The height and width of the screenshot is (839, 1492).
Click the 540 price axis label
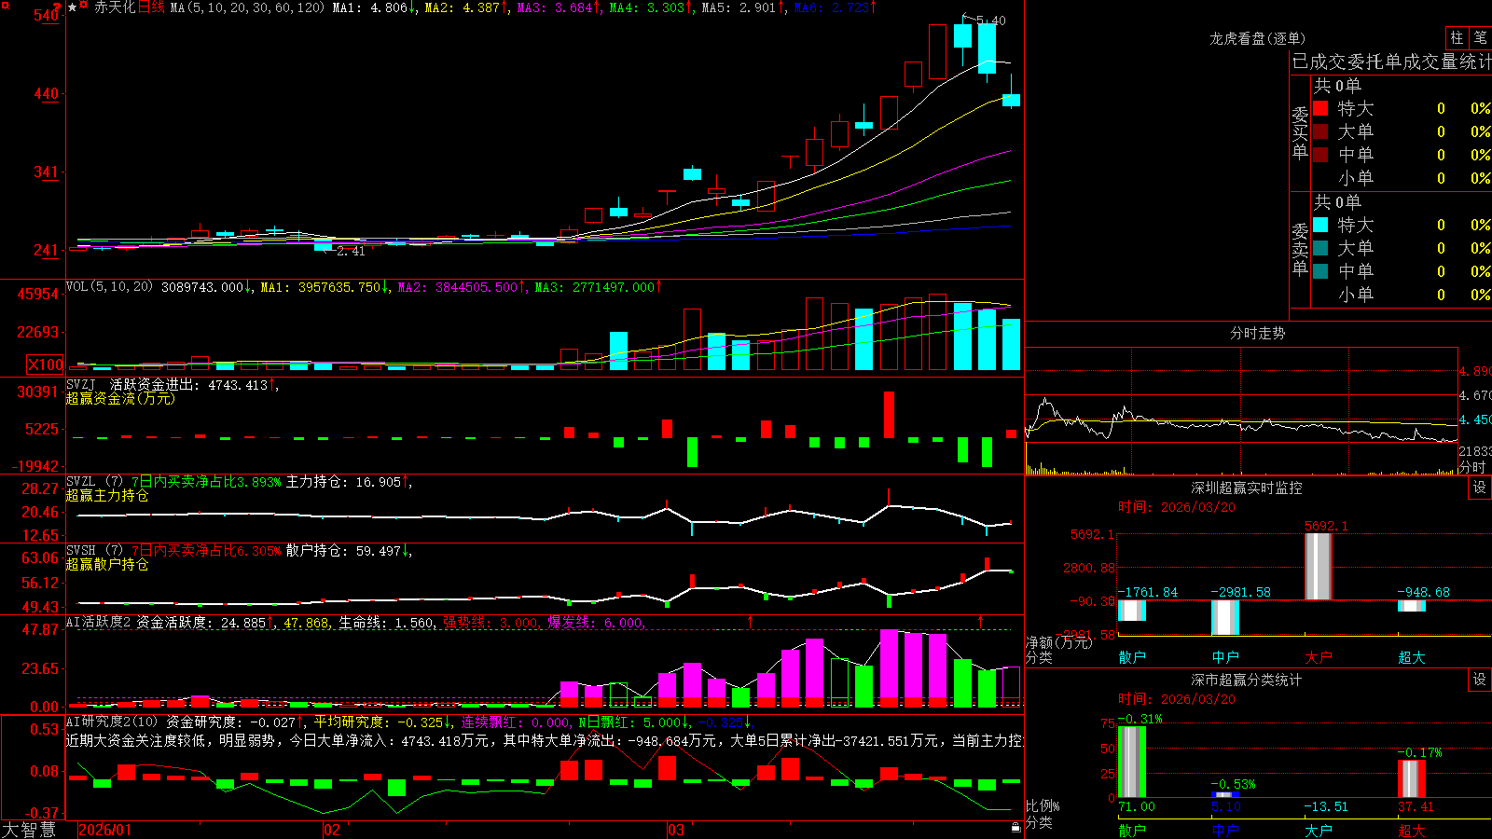(46, 16)
